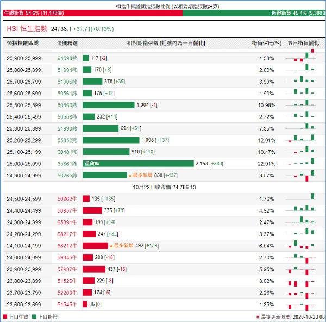Open bull warrant link 52200牛
326x322 pixels.
67,293
